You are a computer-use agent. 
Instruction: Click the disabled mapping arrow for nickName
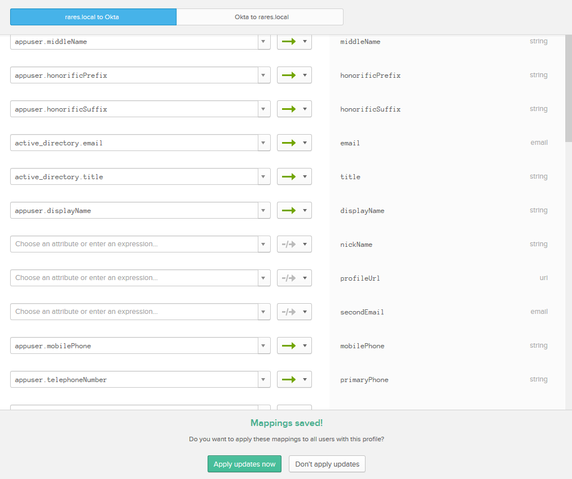click(289, 245)
